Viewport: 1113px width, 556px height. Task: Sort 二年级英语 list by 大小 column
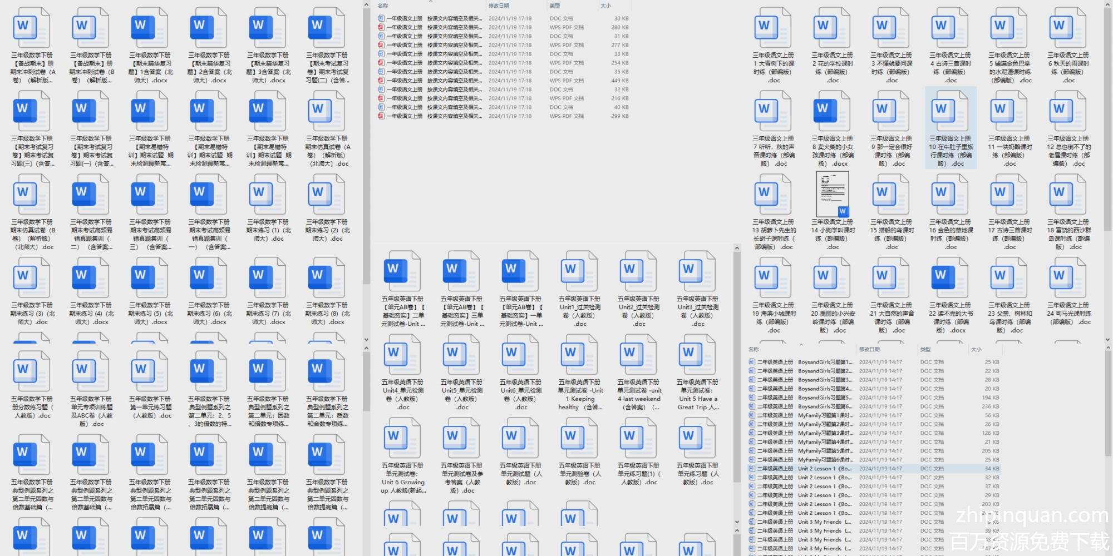coord(976,349)
